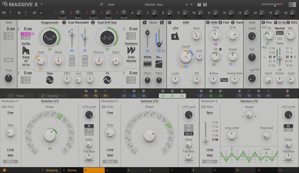Click the Loop button in Modulator 4

11,150
